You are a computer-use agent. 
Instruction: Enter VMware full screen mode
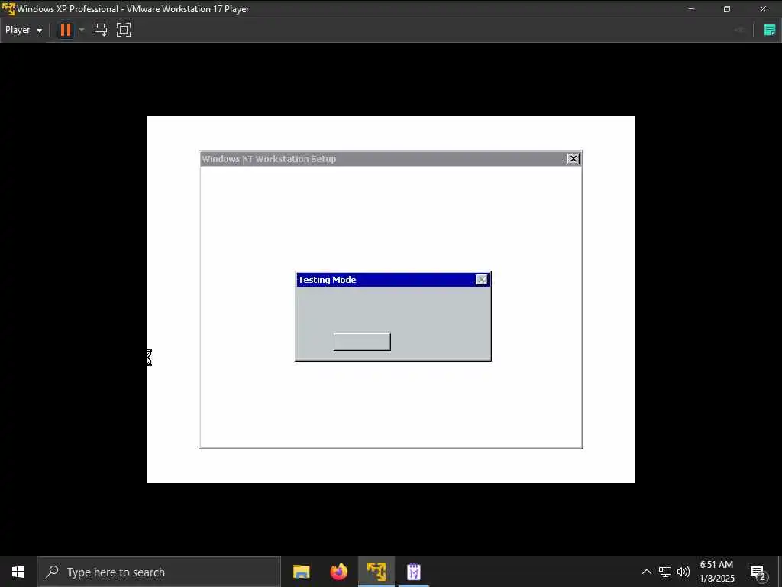point(124,30)
